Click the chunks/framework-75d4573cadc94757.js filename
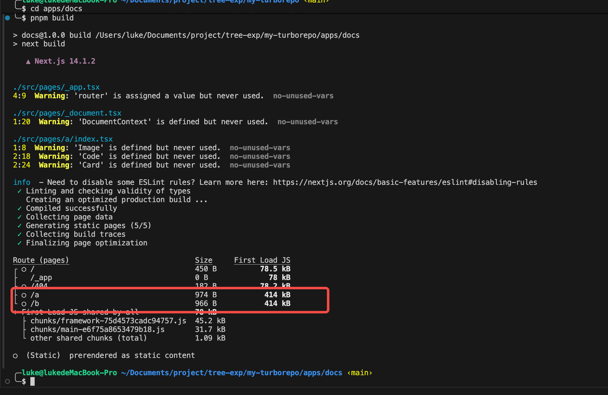This screenshot has width=608, height=395. pos(108,321)
